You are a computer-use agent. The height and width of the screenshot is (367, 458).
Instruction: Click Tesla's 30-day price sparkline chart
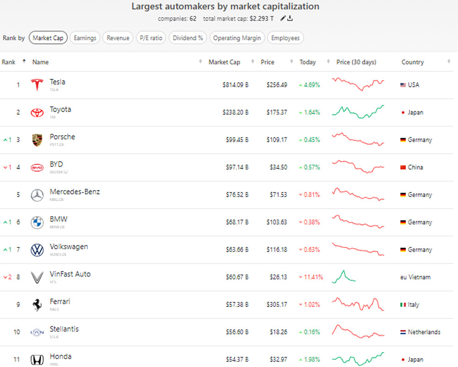[x=358, y=84]
